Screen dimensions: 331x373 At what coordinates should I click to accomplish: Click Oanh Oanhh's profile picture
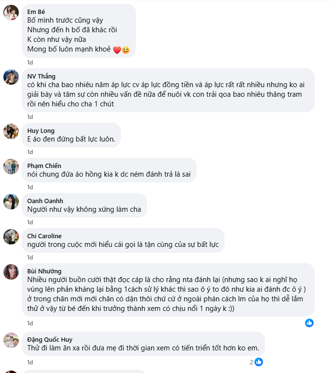click(11, 202)
